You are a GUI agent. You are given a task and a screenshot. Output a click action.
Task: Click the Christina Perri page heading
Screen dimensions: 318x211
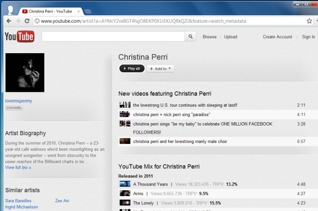click(x=143, y=57)
